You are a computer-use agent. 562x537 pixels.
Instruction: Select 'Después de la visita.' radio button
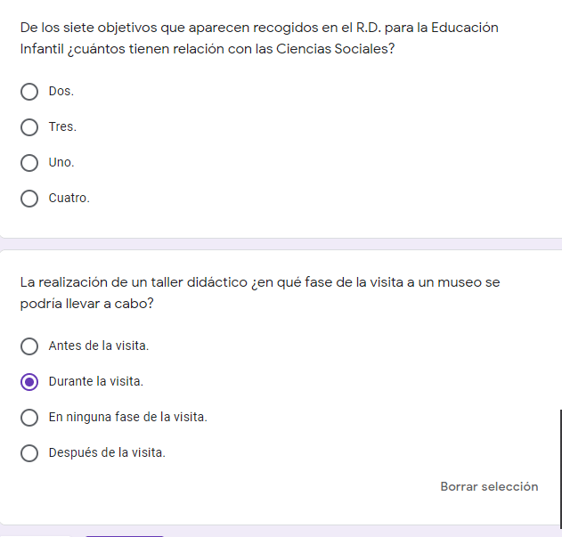(29, 452)
